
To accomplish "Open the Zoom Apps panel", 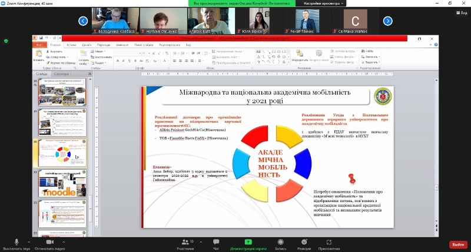I will coord(329,241).
